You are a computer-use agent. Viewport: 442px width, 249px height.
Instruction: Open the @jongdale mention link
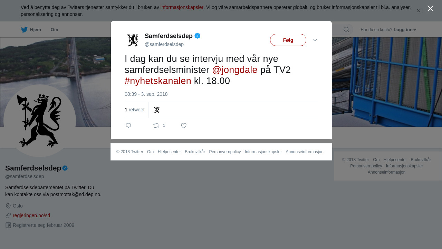pos(235,70)
